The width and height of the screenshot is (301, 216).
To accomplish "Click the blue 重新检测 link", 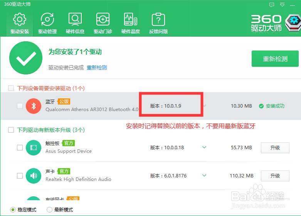I will (97, 67).
